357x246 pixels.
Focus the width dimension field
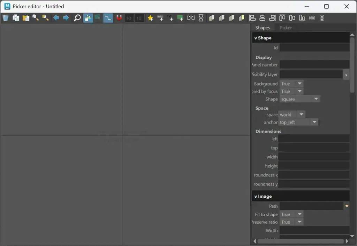[x=314, y=157]
